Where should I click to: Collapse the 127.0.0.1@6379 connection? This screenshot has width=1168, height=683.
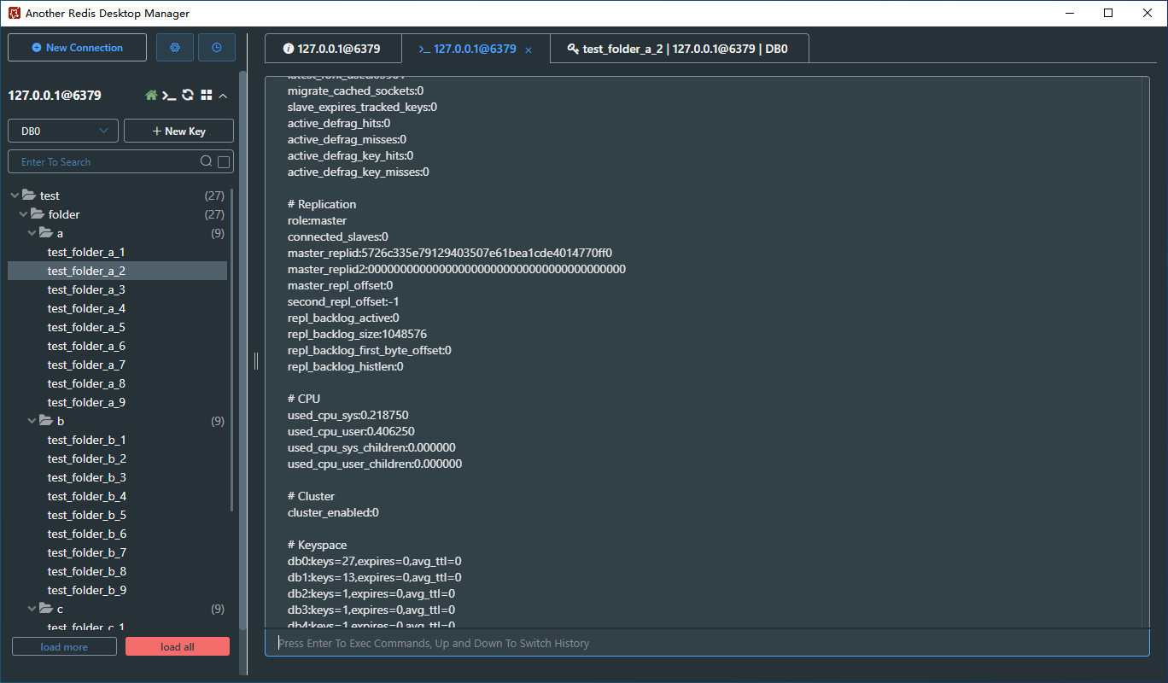(x=223, y=96)
